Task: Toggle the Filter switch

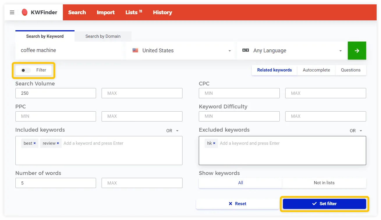Action: [26, 70]
